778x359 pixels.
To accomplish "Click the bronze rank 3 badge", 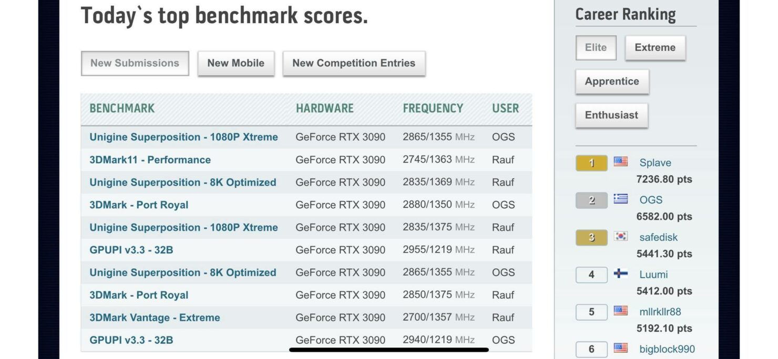I will (591, 237).
